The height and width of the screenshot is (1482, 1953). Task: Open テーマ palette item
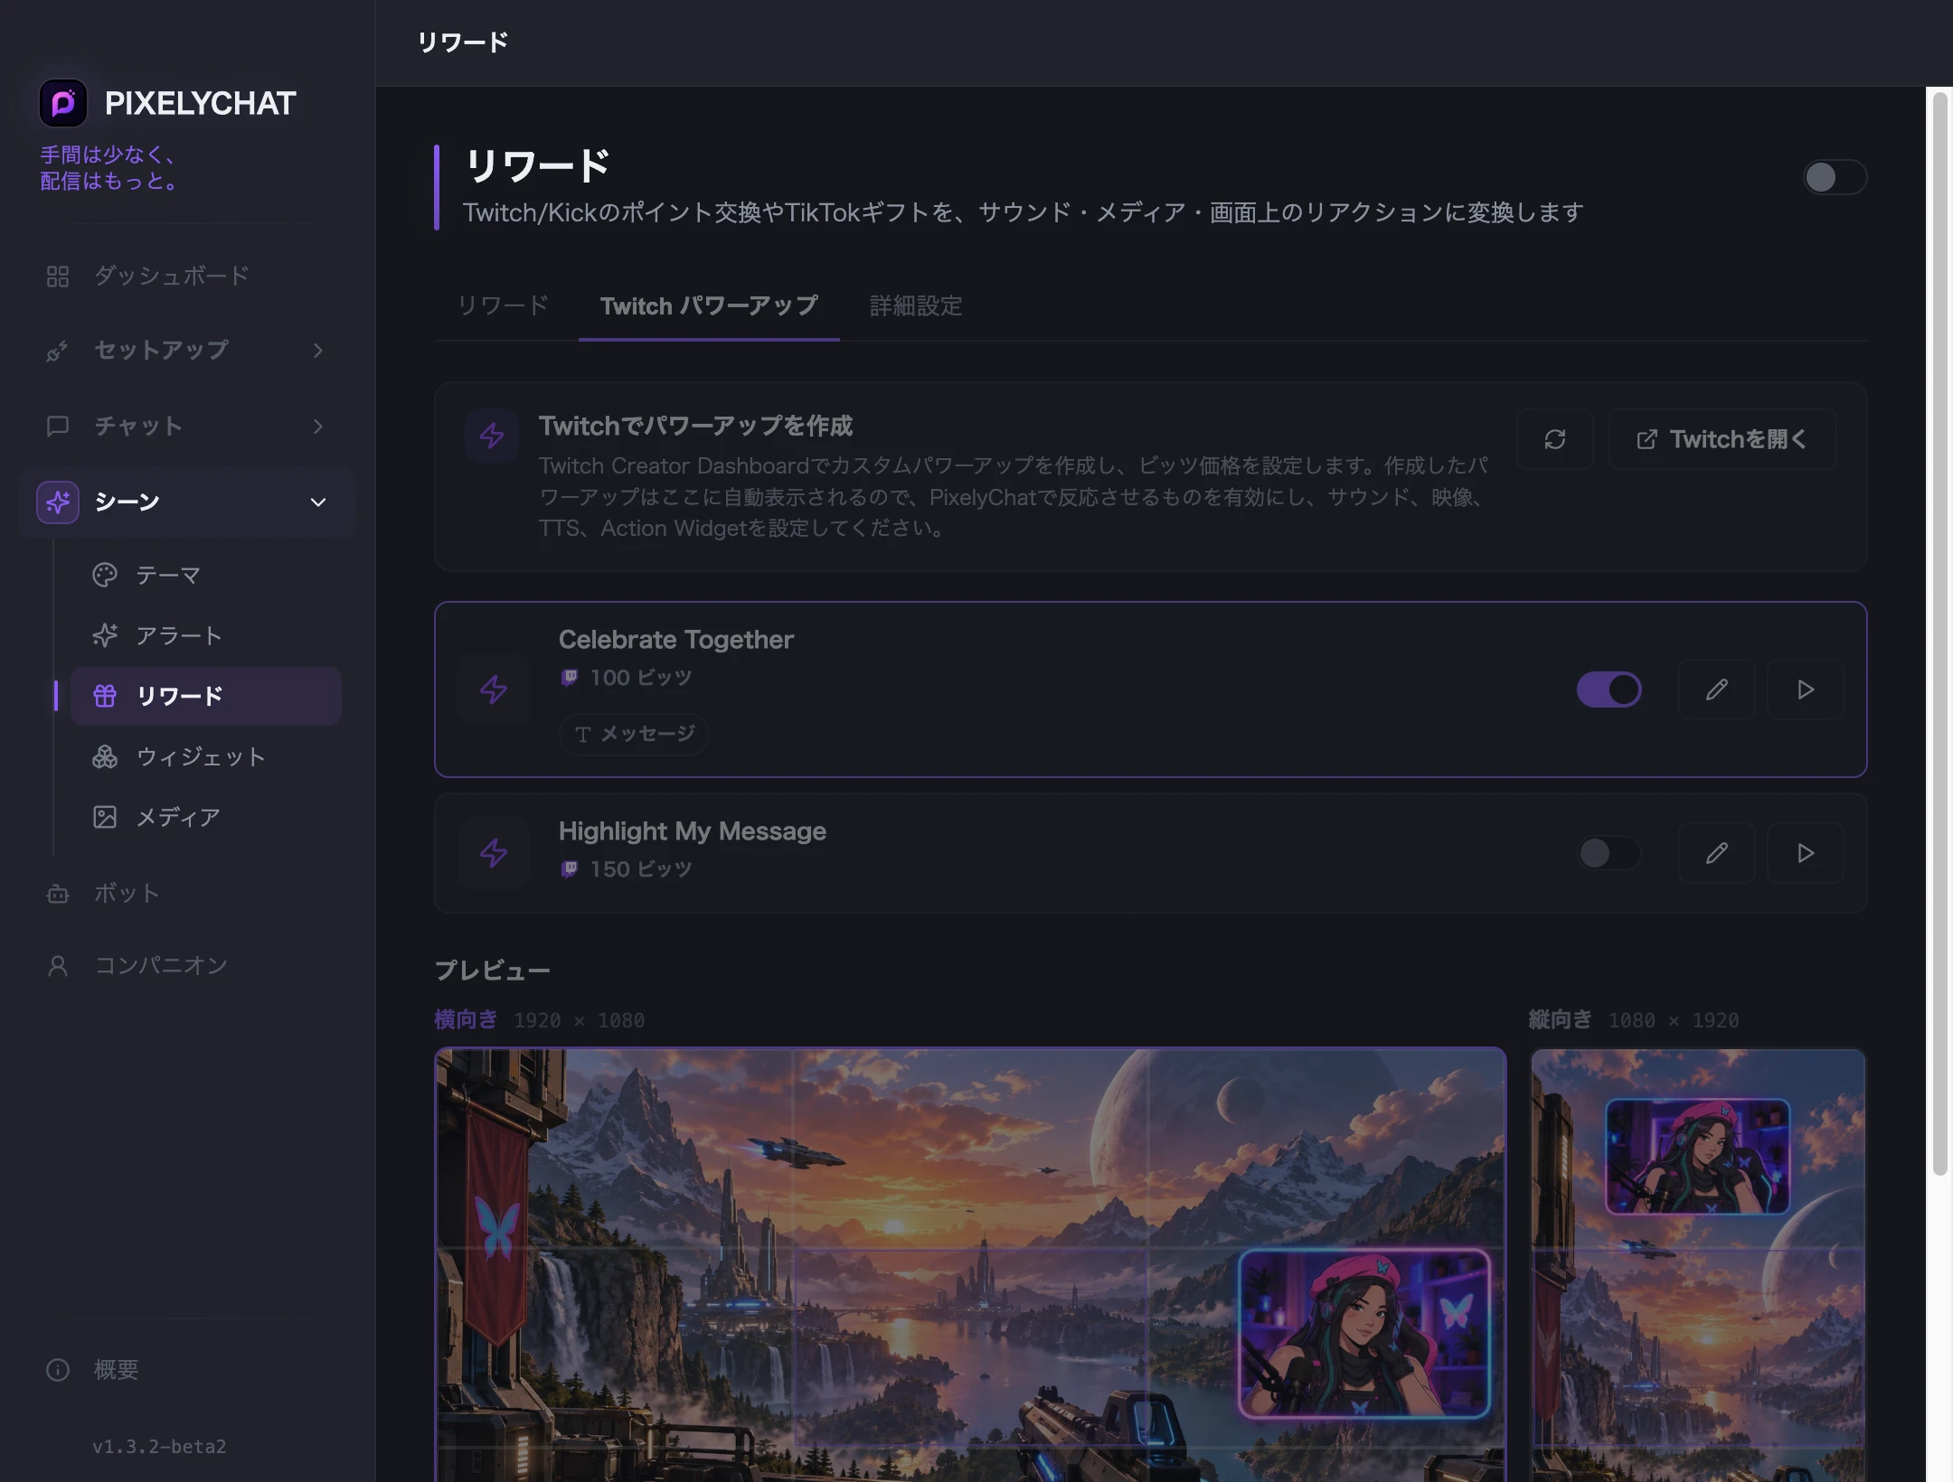click(205, 575)
